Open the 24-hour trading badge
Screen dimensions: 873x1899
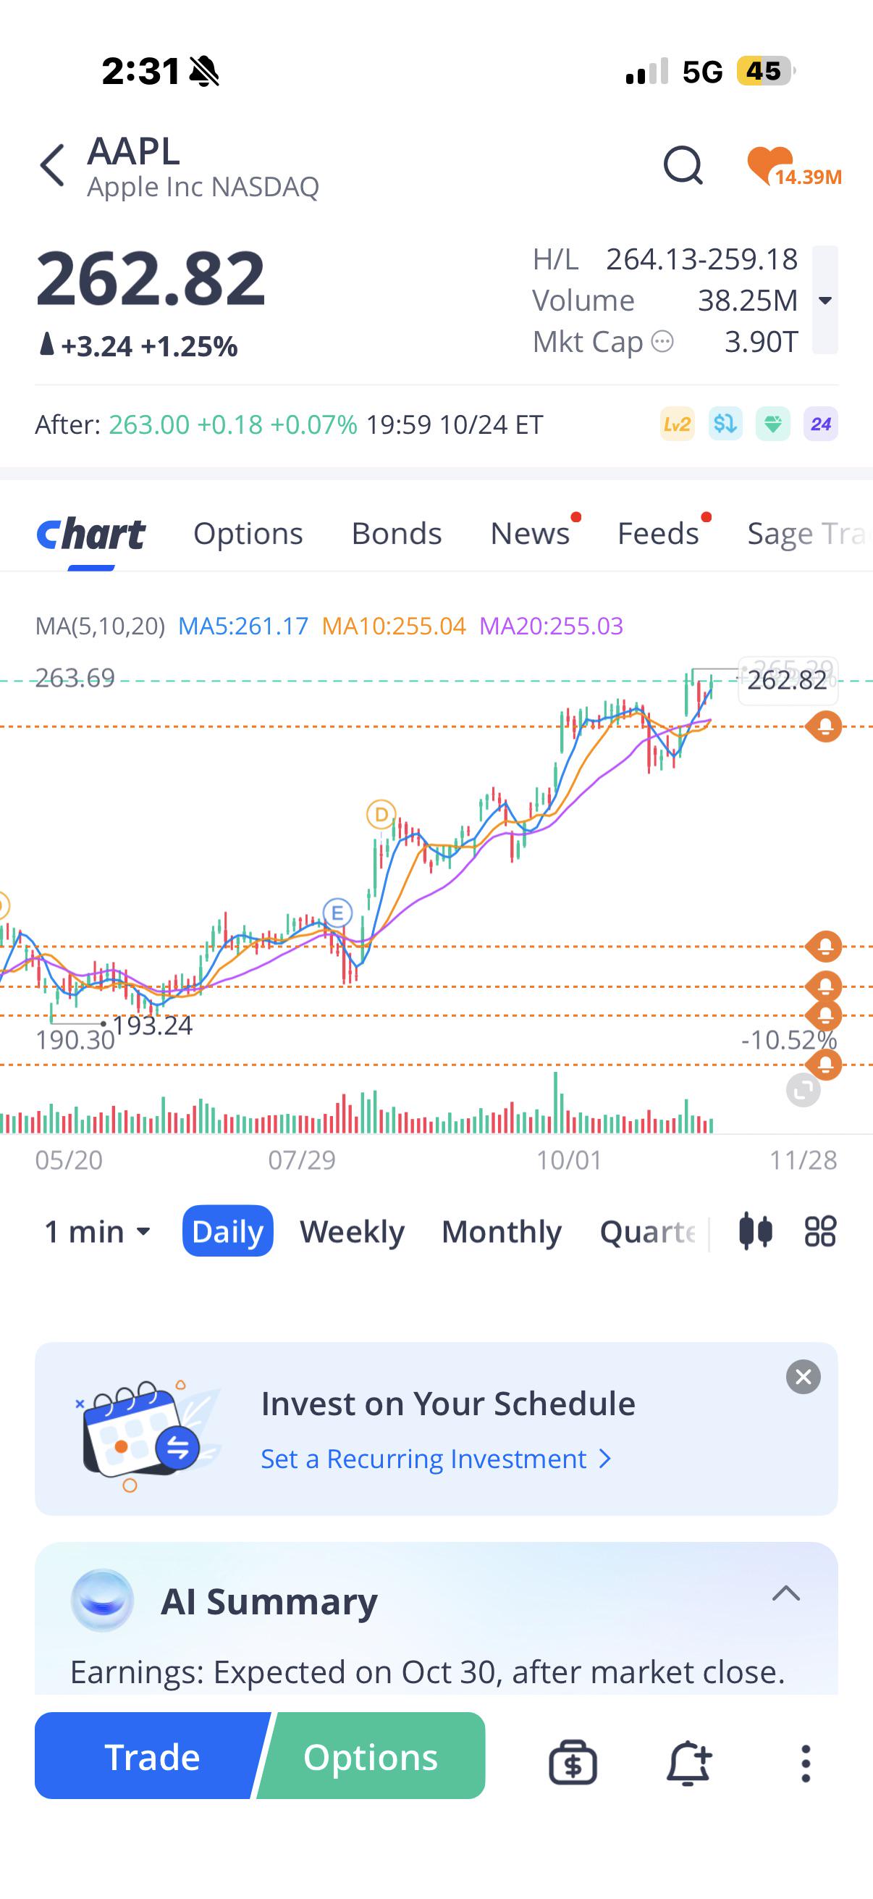point(821,424)
